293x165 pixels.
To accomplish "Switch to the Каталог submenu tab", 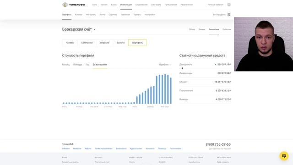I will (78, 15).
